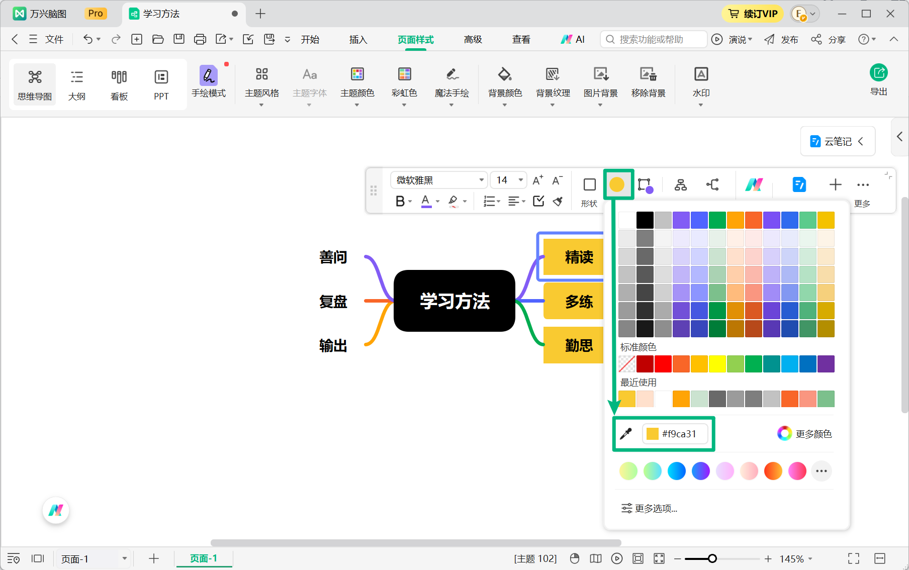Open the layout structure icon
The width and height of the screenshot is (909, 570).
[x=681, y=185]
